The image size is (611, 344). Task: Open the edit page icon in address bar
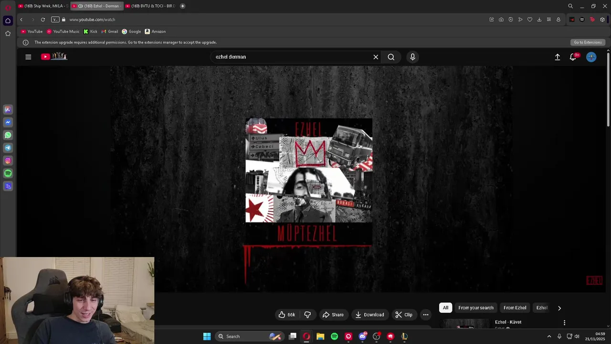(492, 20)
